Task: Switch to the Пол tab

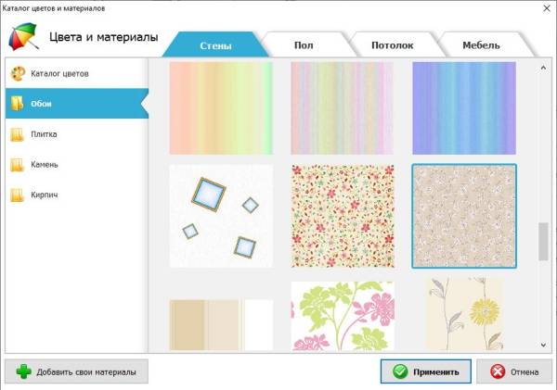Action: (x=304, y=44)
